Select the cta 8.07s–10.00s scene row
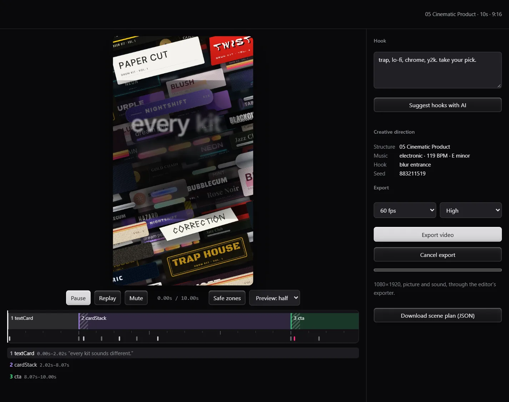The image size is (509, 402). (x=183, y=377)
